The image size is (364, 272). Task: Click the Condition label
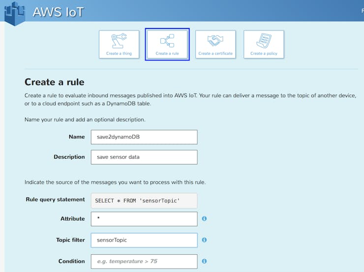click(71, 261)
